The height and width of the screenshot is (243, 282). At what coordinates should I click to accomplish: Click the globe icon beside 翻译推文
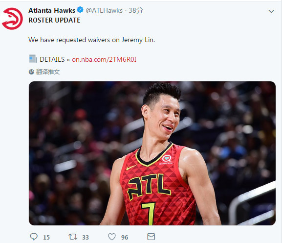(x=31, y=72)
